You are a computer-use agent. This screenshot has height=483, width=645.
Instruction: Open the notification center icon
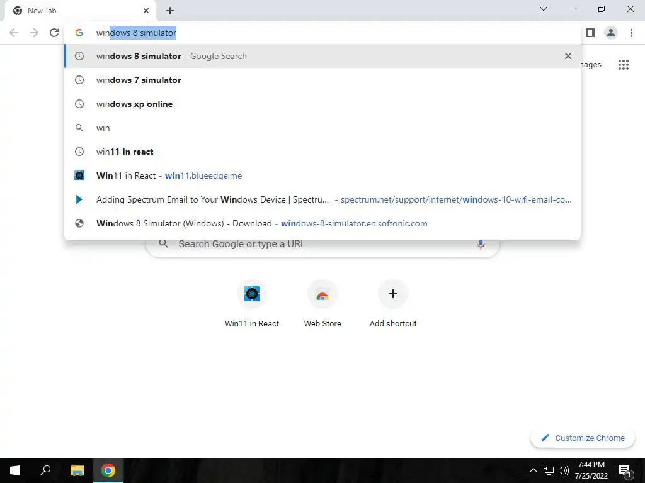pyautogui.click(x=625, y=470)
